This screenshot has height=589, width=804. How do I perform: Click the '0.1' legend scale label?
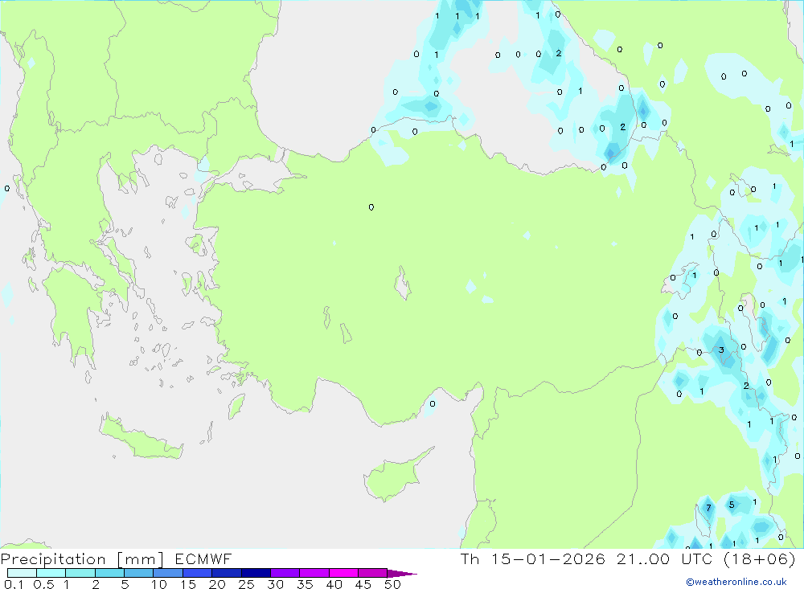(x=14, y=584)
